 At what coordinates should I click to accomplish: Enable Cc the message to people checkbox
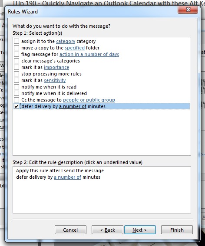(17, 100)
